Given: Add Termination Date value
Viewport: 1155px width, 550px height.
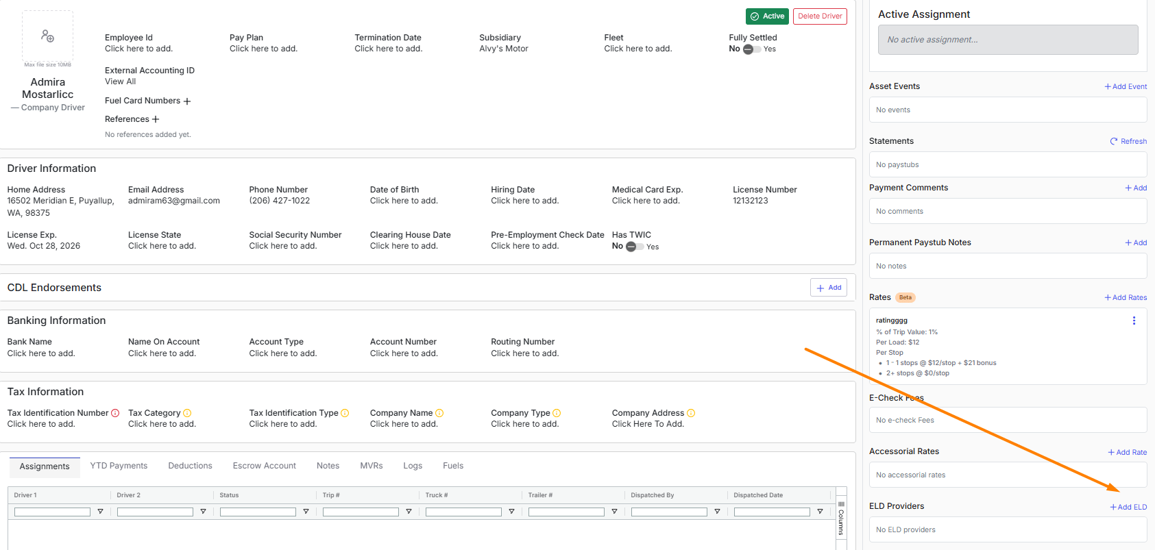Looking at the screenshot, I should pos(389,49).
